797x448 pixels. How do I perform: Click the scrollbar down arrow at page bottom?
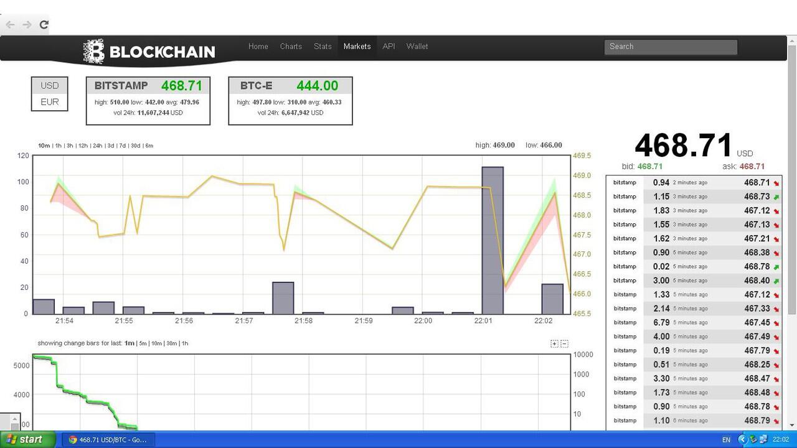point(791,426)
